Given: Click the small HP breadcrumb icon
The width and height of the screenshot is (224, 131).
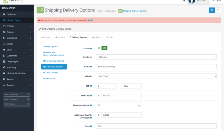Looking at the screenshot, I should tap(120, 11).
